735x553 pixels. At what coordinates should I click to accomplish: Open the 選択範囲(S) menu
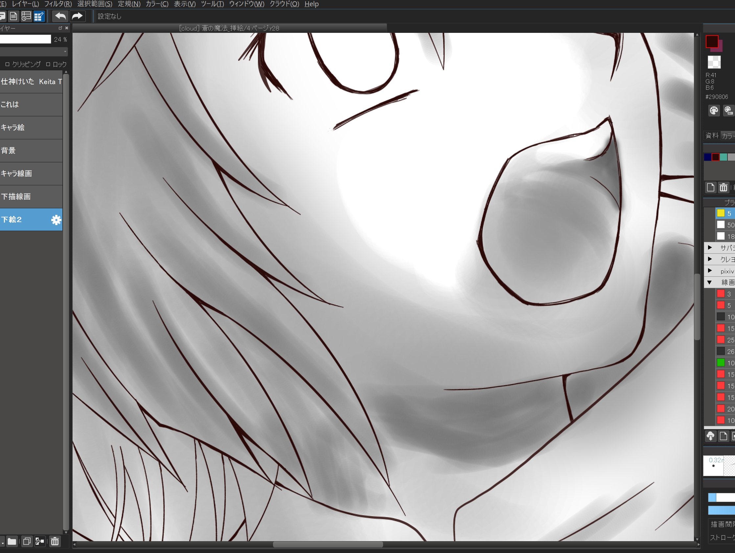(x=95, y=4)
